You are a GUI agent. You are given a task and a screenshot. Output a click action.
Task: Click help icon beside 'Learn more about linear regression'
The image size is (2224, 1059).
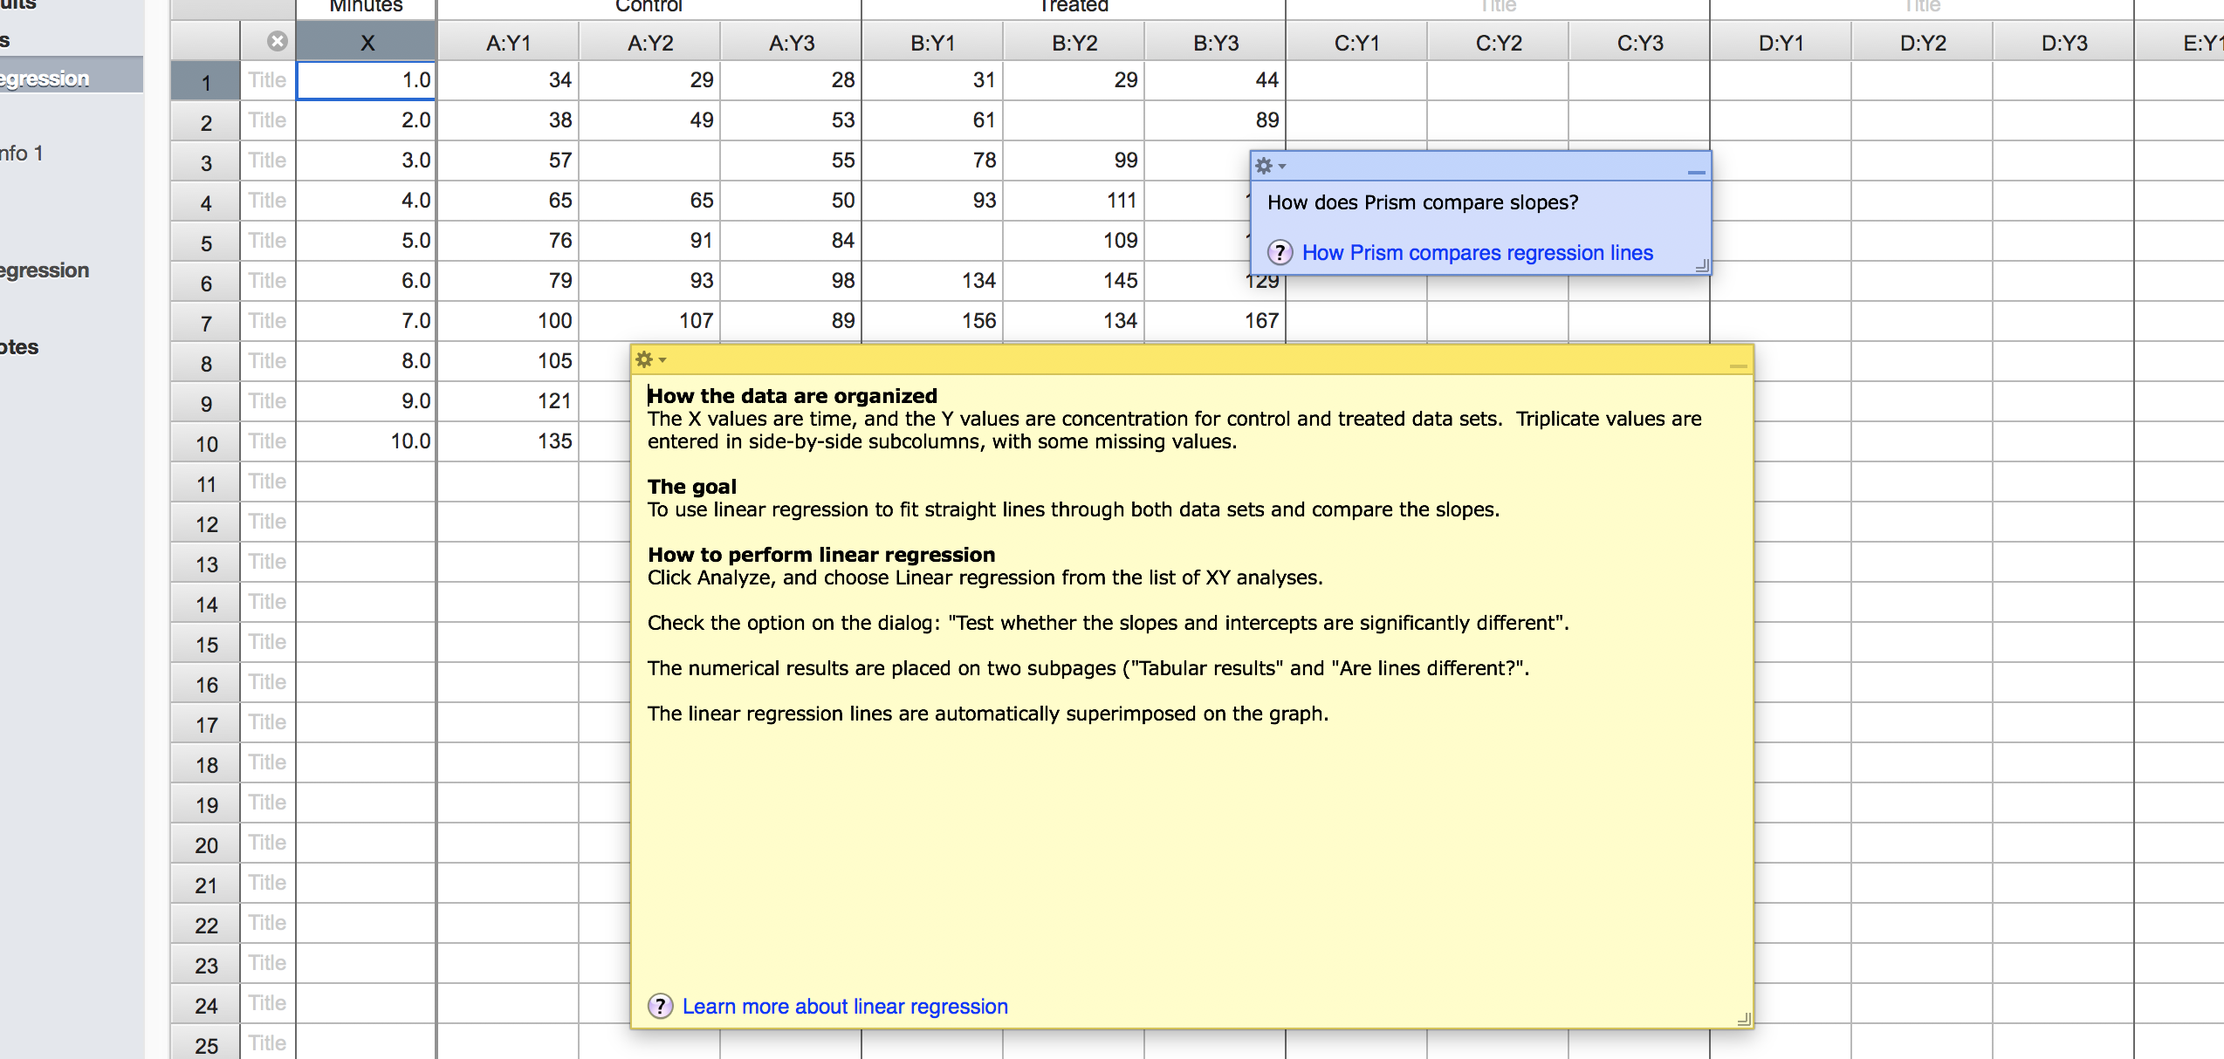pyautogui.click(x=661, y=1006)
